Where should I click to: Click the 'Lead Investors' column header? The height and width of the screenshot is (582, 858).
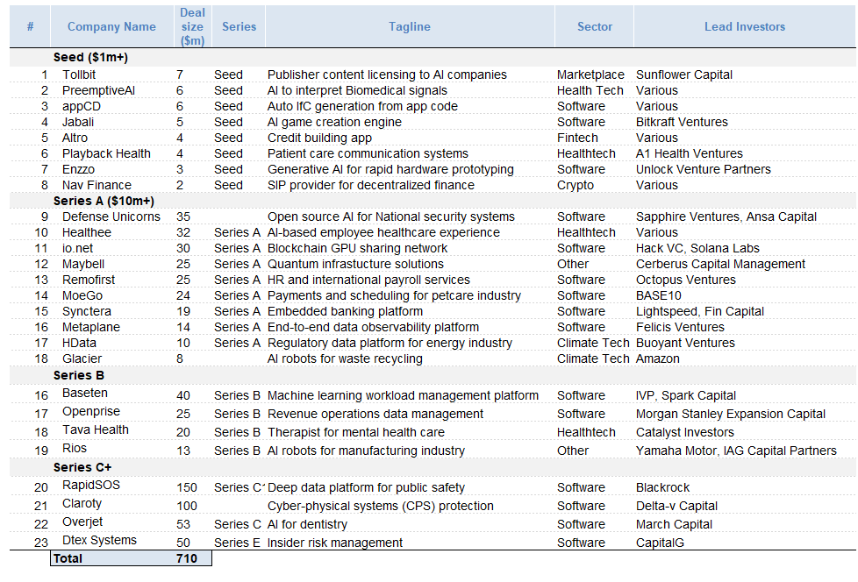(744, 26)
